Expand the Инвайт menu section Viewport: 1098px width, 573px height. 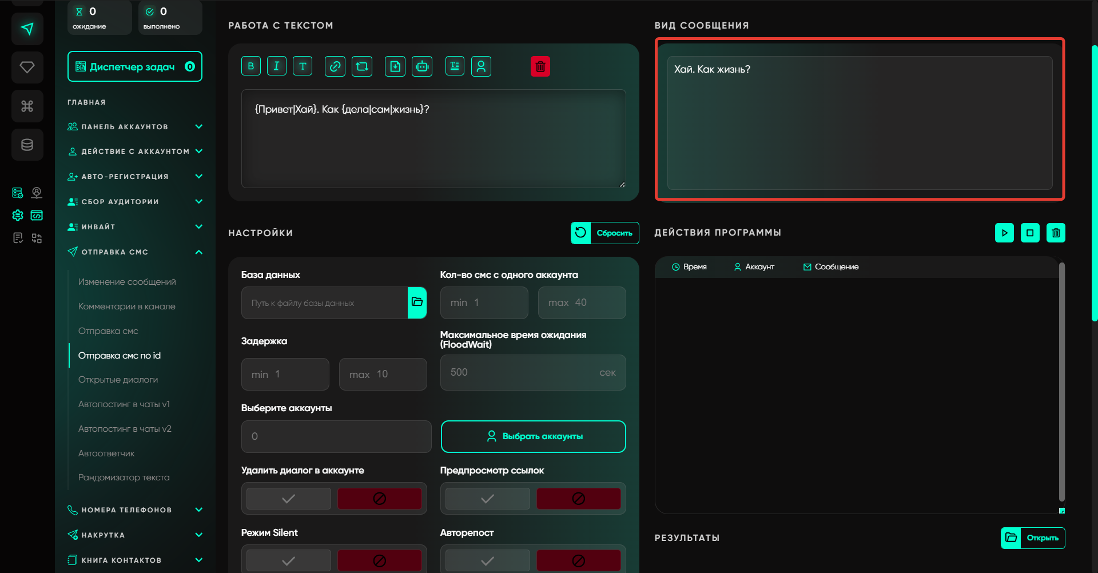pyautogui.click(x=198, y=227)
